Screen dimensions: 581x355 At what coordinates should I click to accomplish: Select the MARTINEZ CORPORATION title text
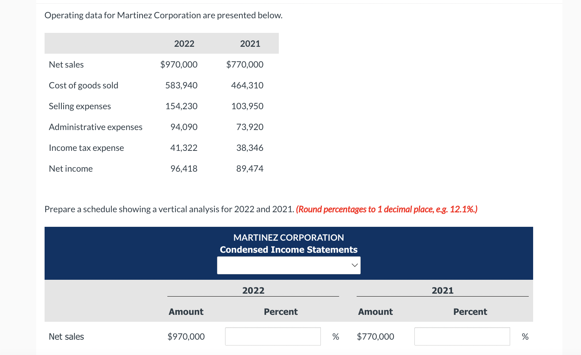point(288,237)
